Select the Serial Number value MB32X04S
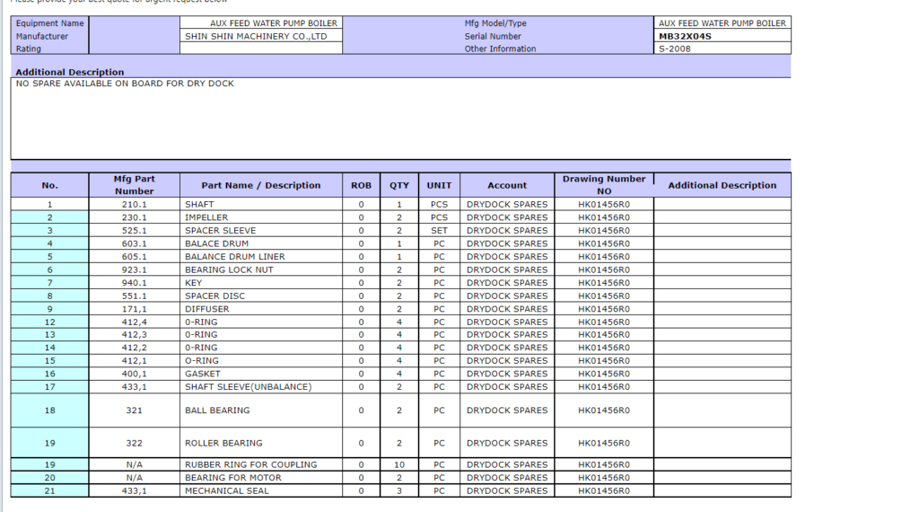 [x=685, y=37]
